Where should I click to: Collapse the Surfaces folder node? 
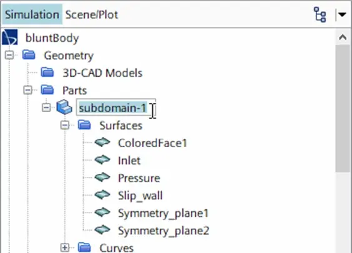65,125
